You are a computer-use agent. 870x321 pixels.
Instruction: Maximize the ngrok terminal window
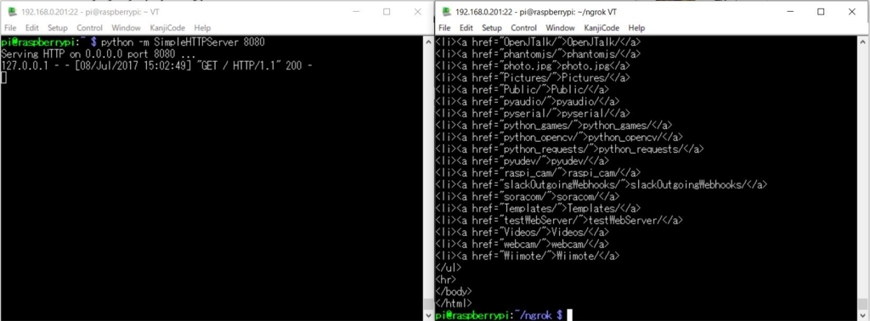coord(822,12)
